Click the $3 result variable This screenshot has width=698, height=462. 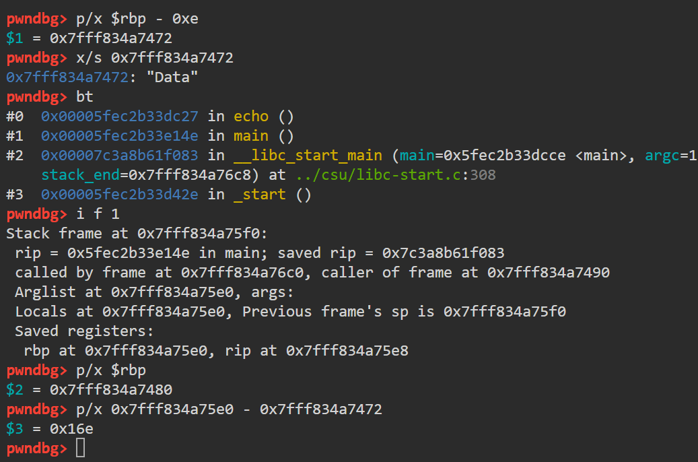pyautogui.click(x=15, y=428)
